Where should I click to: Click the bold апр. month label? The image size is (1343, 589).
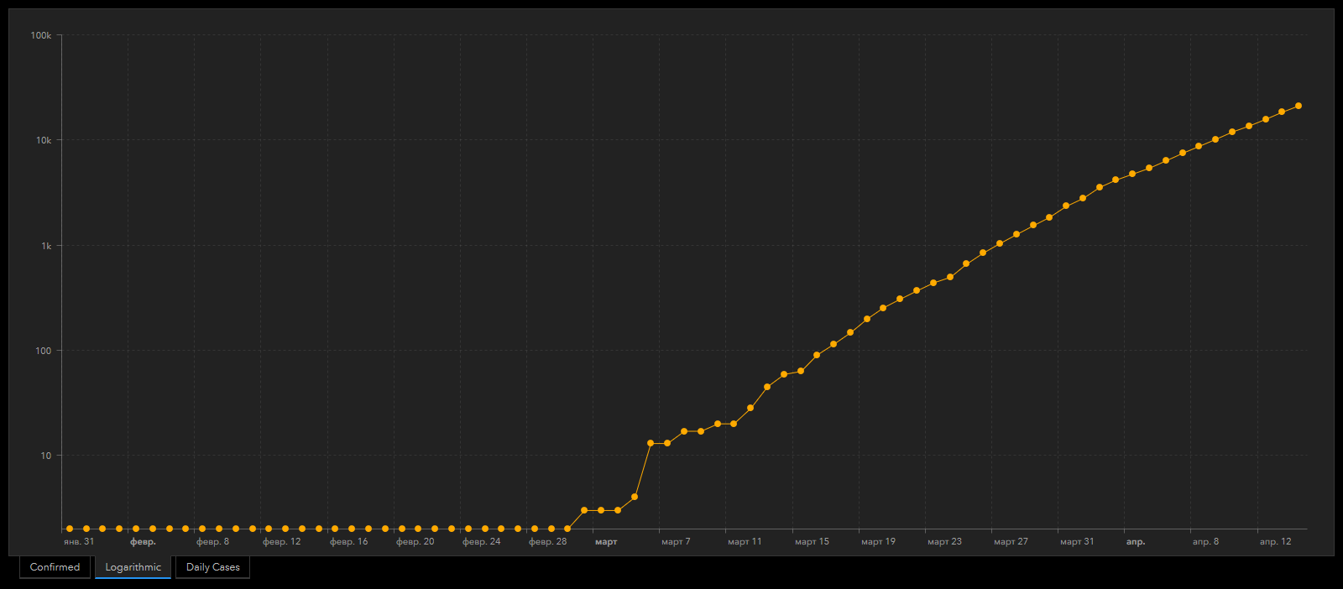(x=1136, y=542)
